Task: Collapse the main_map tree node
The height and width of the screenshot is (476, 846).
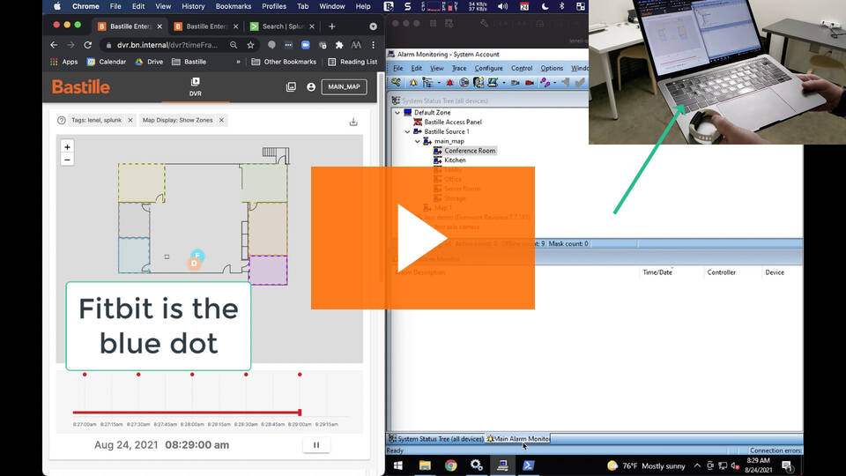Action: coord(417,141)
